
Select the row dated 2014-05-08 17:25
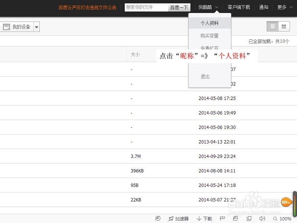point(148,98)
